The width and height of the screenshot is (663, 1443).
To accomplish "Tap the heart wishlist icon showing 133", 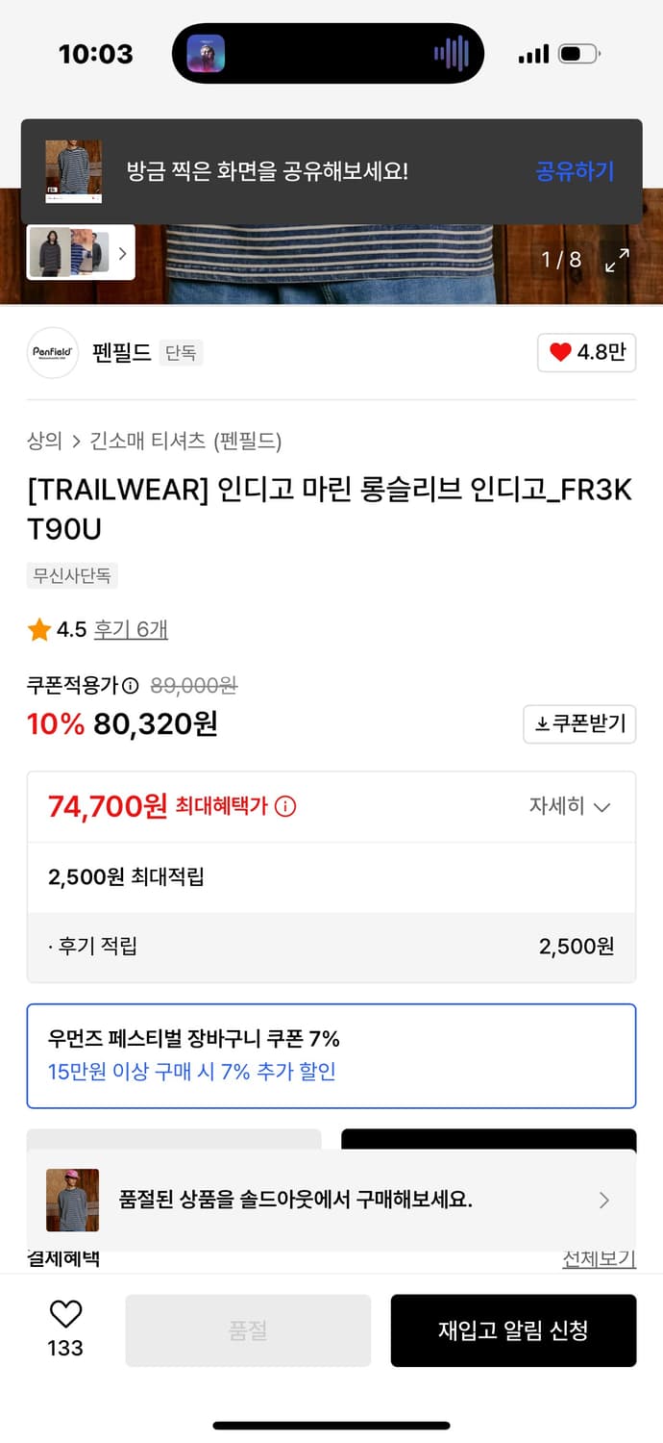I will click(x=65, y=1315).
